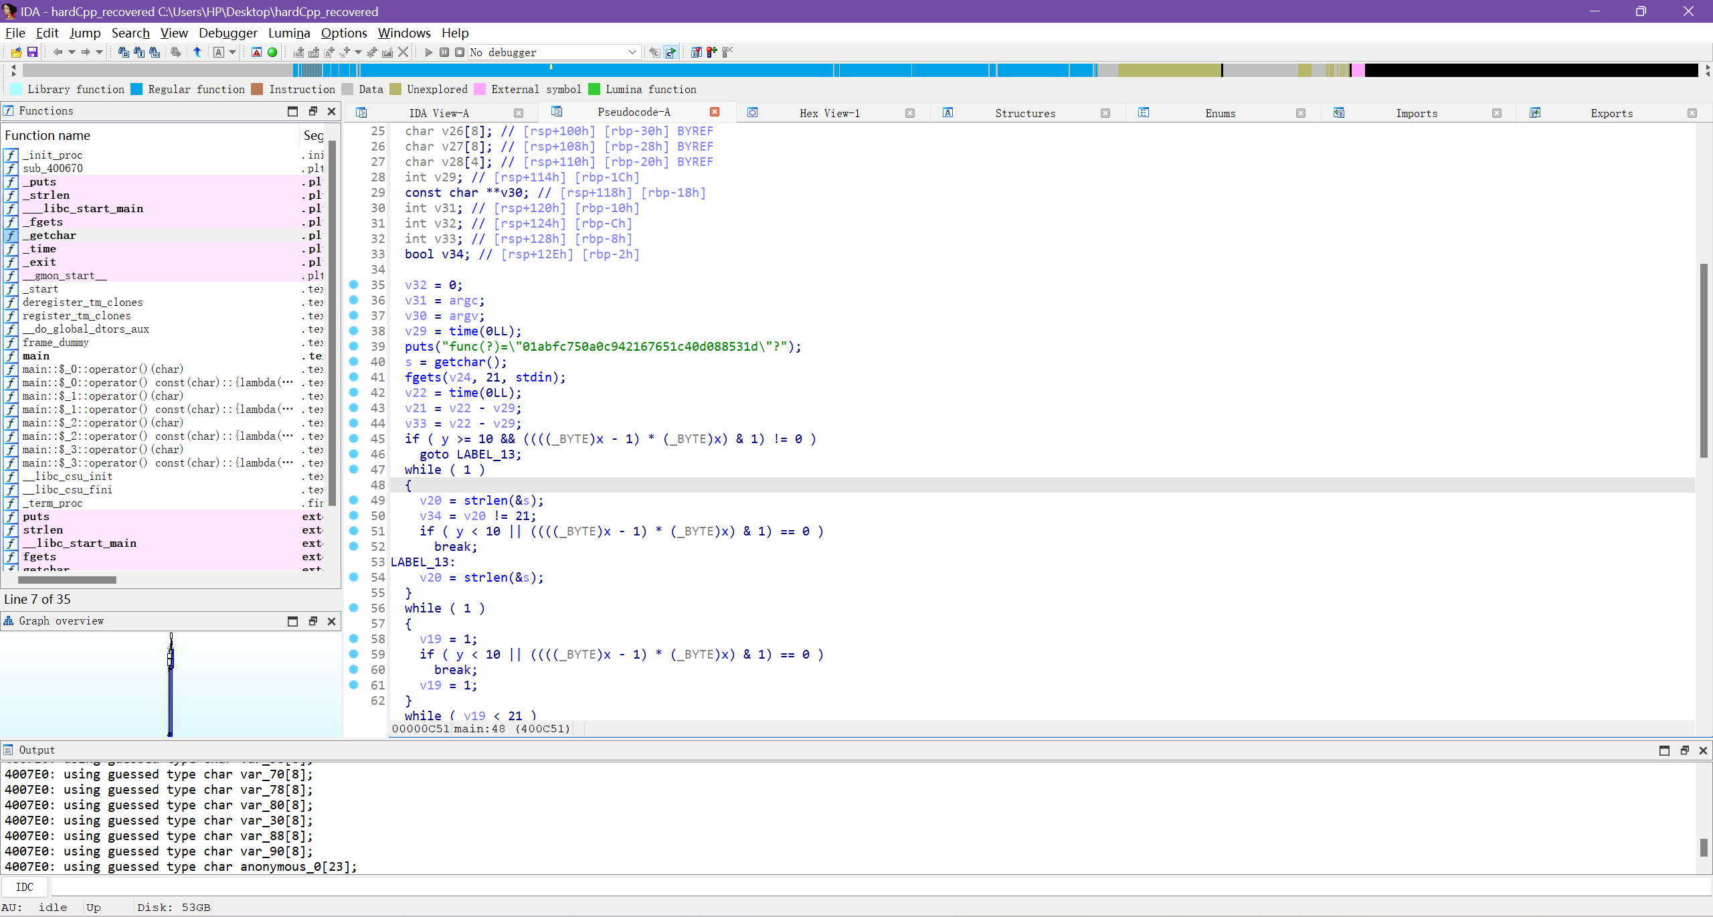
Task: Click the Graph overview panel icon
Action: coord(9,621)
